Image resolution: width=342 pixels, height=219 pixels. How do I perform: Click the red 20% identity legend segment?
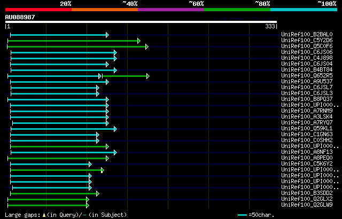tap(38, 10)
